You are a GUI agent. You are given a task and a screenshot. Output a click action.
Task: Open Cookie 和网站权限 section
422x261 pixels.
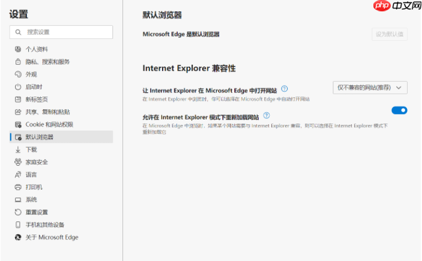61,125
